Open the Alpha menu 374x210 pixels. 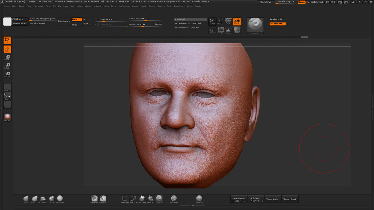(x=14, y=7)
